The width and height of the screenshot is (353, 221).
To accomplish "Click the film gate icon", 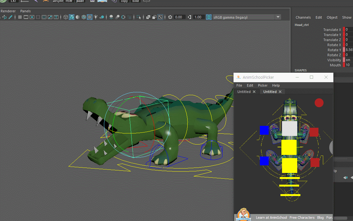I will point(26,17).
